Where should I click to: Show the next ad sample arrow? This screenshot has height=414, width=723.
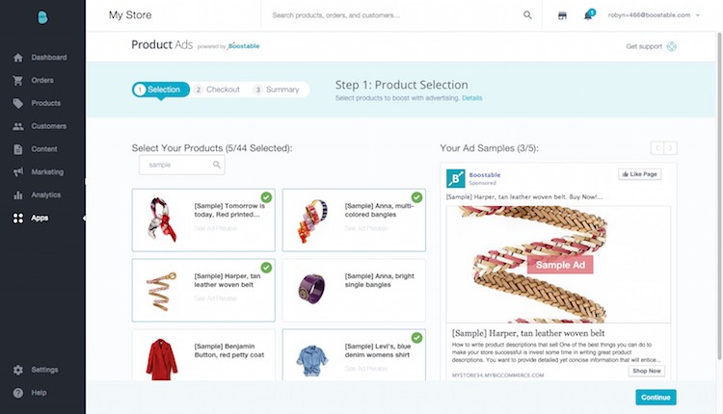671,148
